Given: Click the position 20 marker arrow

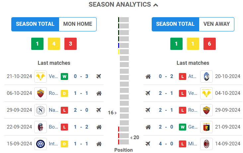Looking at the screenshot, I should [x=131, y=137].
